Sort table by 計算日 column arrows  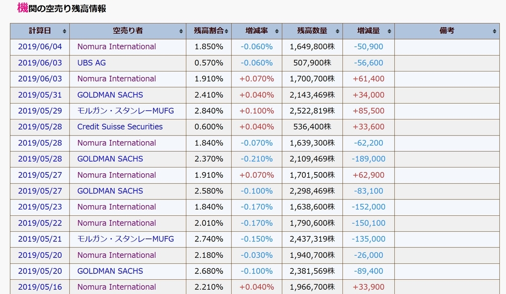coord(65,31)
